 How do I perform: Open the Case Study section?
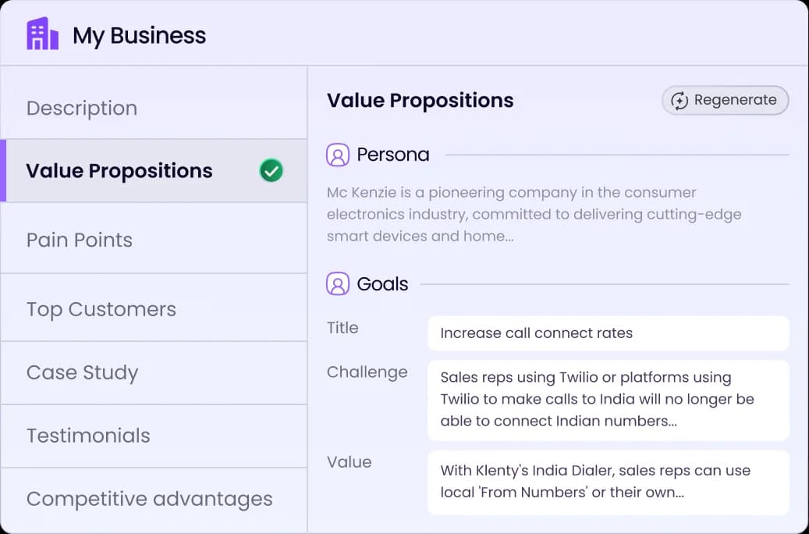coord(83,372)
